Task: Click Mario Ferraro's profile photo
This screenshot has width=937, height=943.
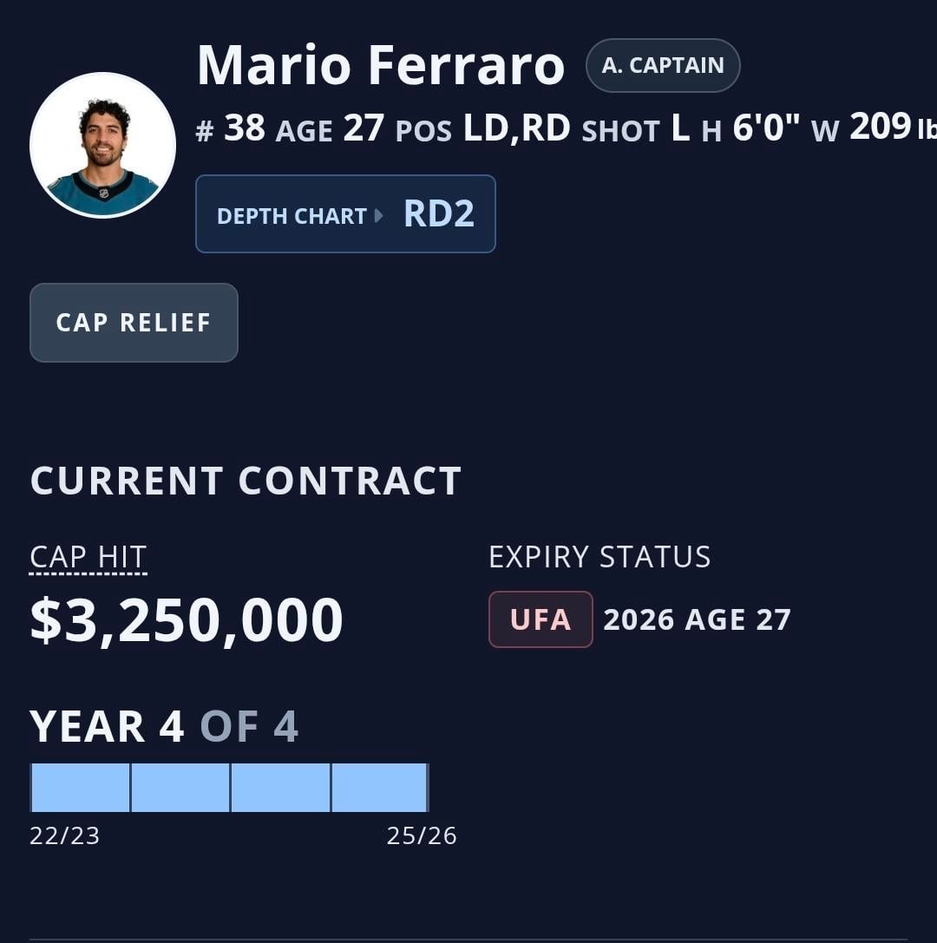Action: [x=102, y=145]
